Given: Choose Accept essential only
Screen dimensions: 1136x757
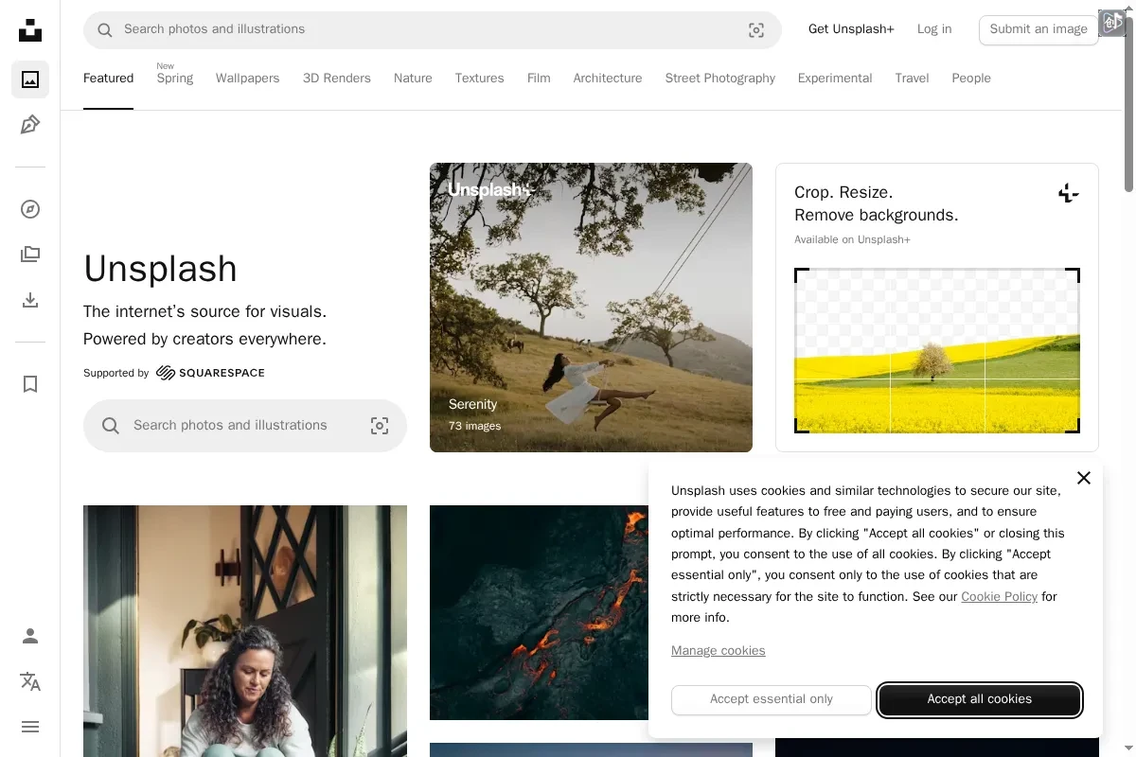Looking at the screenshot, I should pos(771,699).
